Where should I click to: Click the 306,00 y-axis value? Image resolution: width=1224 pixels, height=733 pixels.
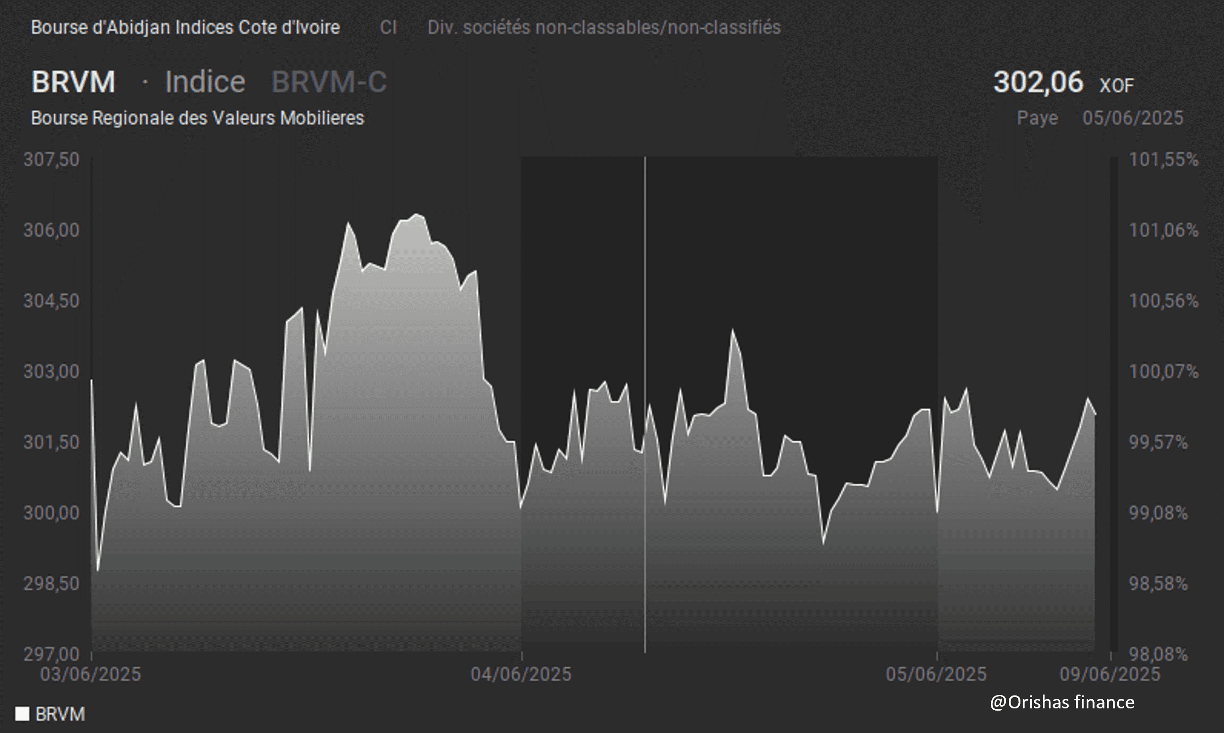pyautogui.click(x=51, y=230)
